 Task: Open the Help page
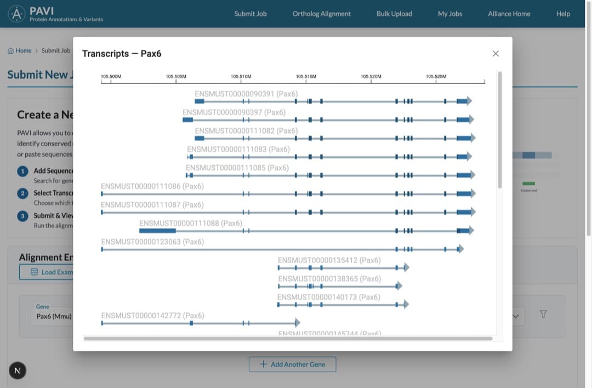[563, 14]
